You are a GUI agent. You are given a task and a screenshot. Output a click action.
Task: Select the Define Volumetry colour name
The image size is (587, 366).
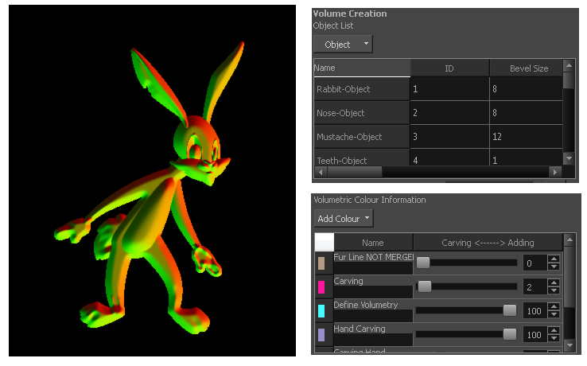pyautogui.click(x=366, y=305)
